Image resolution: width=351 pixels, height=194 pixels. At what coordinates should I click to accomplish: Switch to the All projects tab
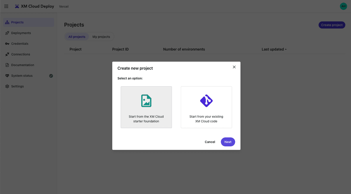77,37
